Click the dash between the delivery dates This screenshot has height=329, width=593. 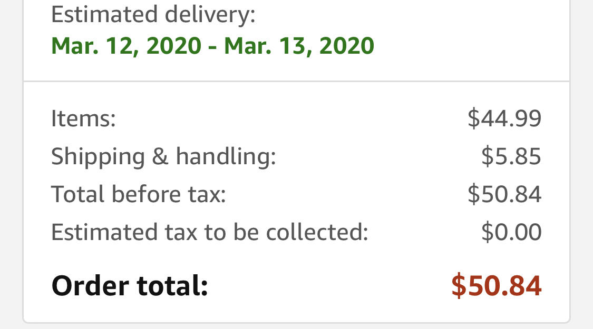[x=213, y=47]
